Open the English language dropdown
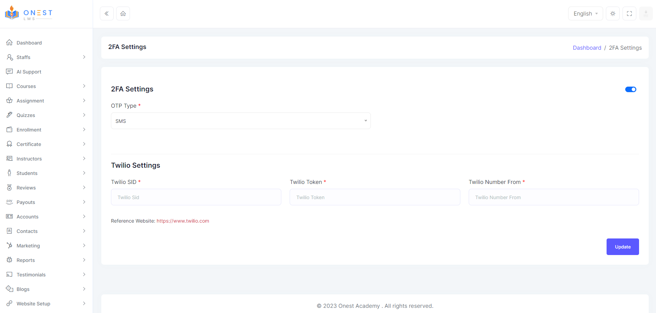The width and height of the screenshot is (656, 313). pyautogui.click(x=585, y=13)
